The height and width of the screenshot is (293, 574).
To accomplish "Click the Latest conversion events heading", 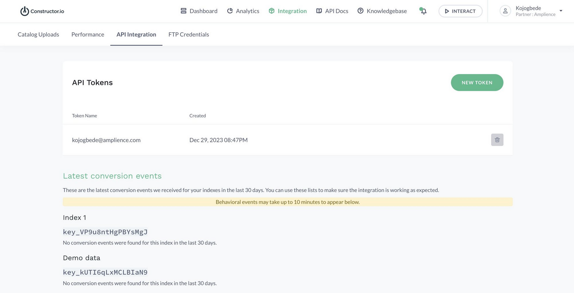I will [x=112, y=176].
